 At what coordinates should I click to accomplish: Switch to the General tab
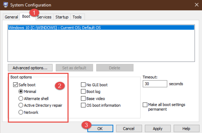click(x=11, y=17)
